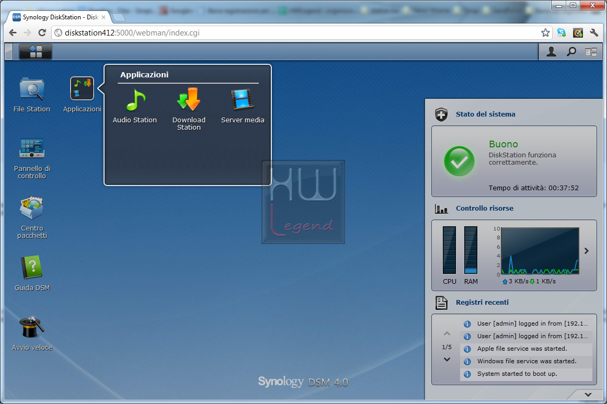Open Server media application

coord(243,106)
